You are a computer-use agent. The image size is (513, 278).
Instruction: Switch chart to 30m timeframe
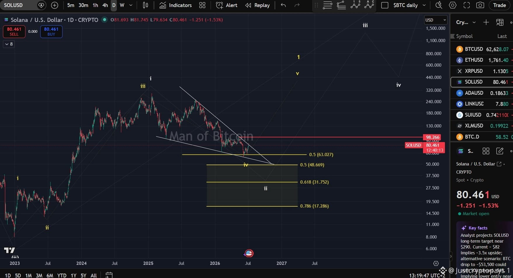83,5
